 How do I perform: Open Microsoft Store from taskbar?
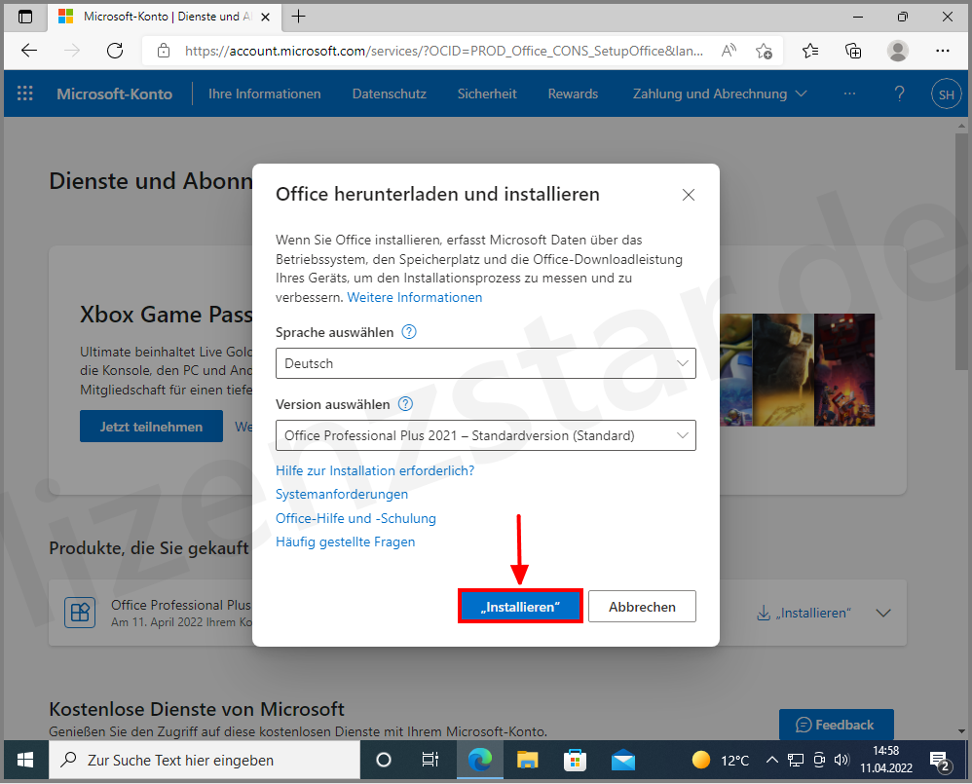[x=575, y=760]
